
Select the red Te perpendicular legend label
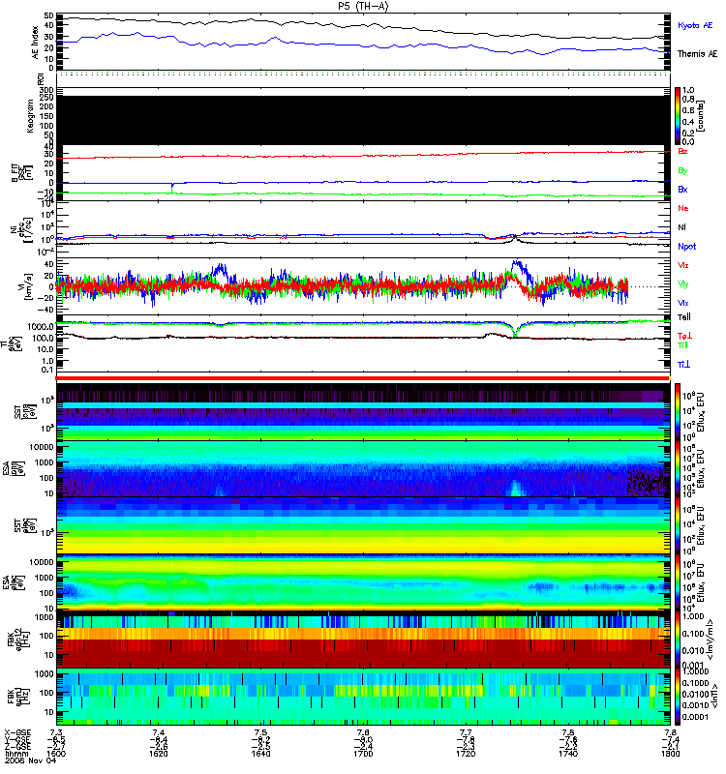tap(684, 336)
